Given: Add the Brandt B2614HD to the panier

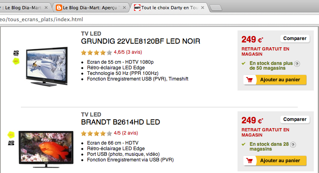Looking at the screenshot, I should (275, 161).
